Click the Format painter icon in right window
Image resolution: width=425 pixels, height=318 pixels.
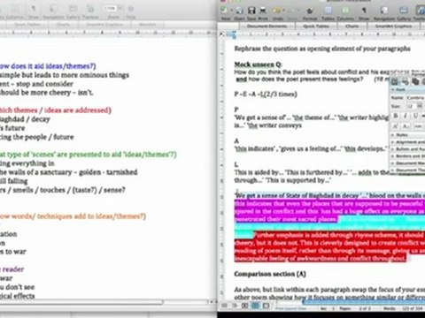(x=310, y=11)
